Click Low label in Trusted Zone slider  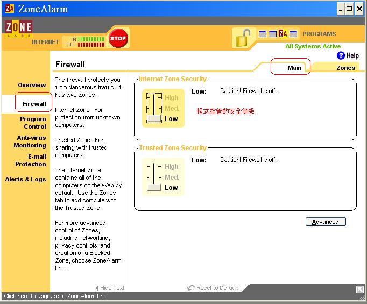171,188
